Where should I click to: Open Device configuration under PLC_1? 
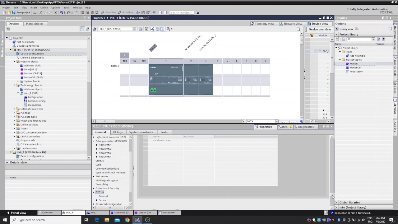32,54
